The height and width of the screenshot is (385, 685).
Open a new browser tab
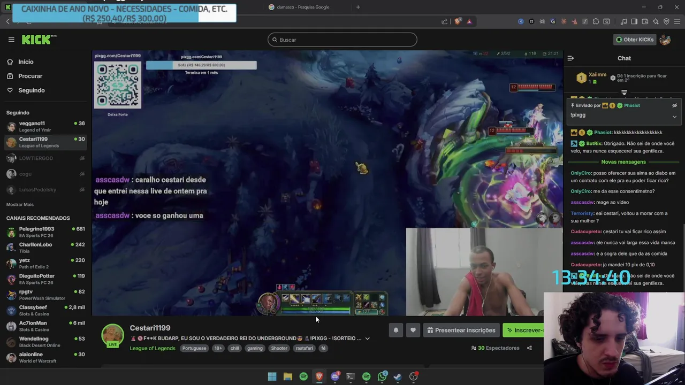[358, 7]
